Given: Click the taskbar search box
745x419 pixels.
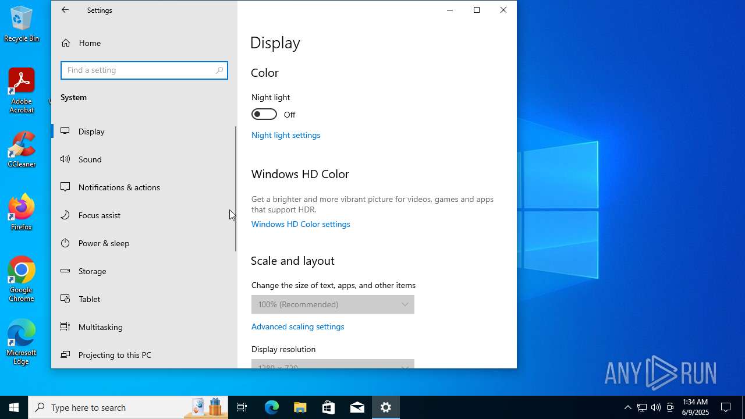Looking at the screenshot, I should click(x=128, y=407).
